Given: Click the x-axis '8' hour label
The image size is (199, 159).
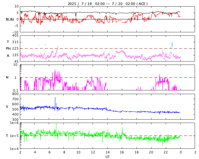Looking at the screenshot, I should (x=64, y=152).
